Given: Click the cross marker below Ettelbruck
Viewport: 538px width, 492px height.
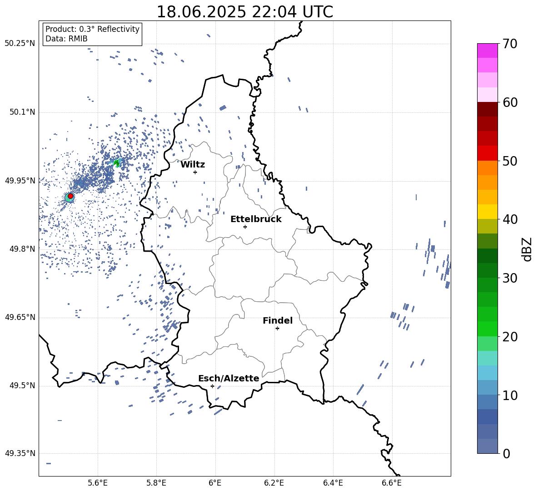Looking at the screenshot, I should [245, 227].
